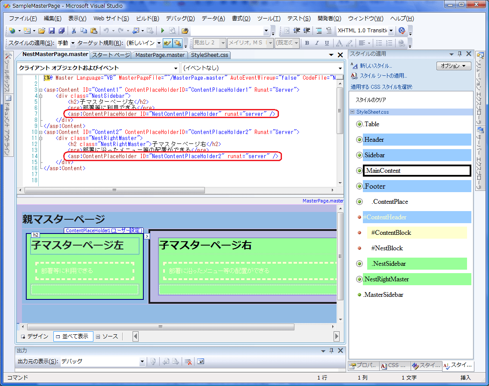Image resolution: width=489 pixels, height=386 pixels.
Task: Click the New Web Site toolbar icon
Action: [x=12, y=31]
